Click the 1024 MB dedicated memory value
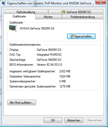The height and width of the screenshot is (127, 108). (x=65, y=76)
